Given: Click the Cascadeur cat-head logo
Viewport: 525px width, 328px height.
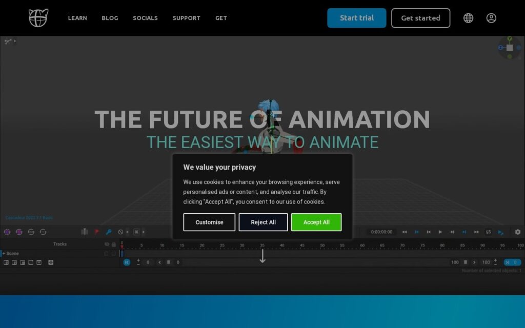Looking at the screenshot, I should 38,18.
